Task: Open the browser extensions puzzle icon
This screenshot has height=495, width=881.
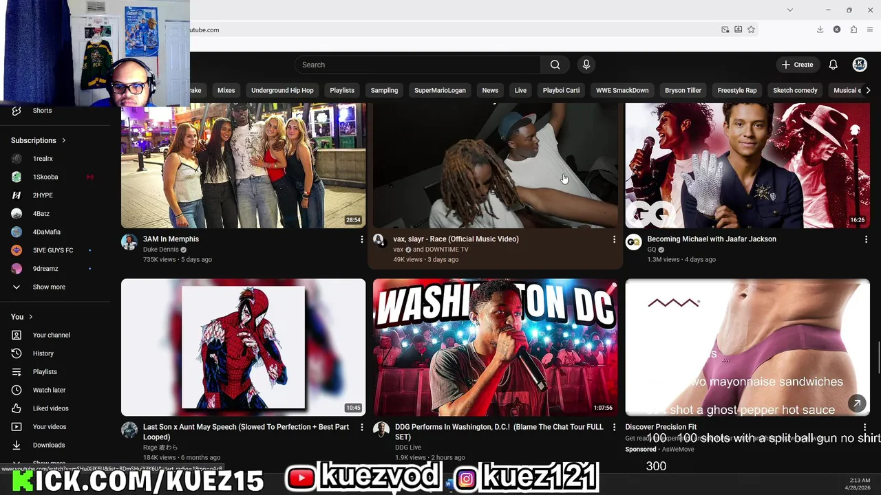Action: pyautogui.click(x=853, y=30)
